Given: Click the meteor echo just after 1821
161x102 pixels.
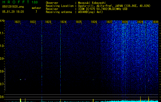Looking at the screenshot, I should click(x=20, y=80).
